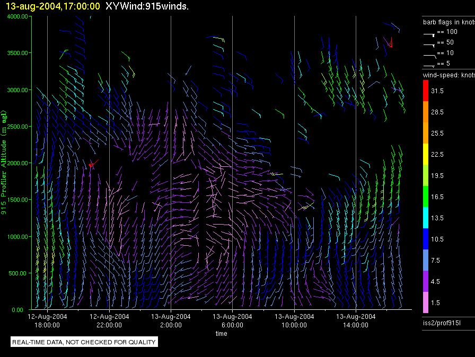
Task: Click the 2500.00 altitude axis label
Action: (17, 127)
